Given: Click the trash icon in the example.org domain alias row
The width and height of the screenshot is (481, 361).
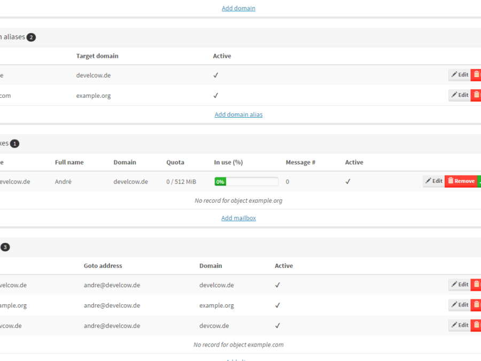Looking at the screenshot, I should tap(476, 95).
